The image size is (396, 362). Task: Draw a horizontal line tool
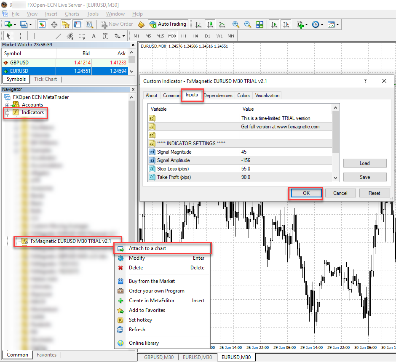coord(47,36)
